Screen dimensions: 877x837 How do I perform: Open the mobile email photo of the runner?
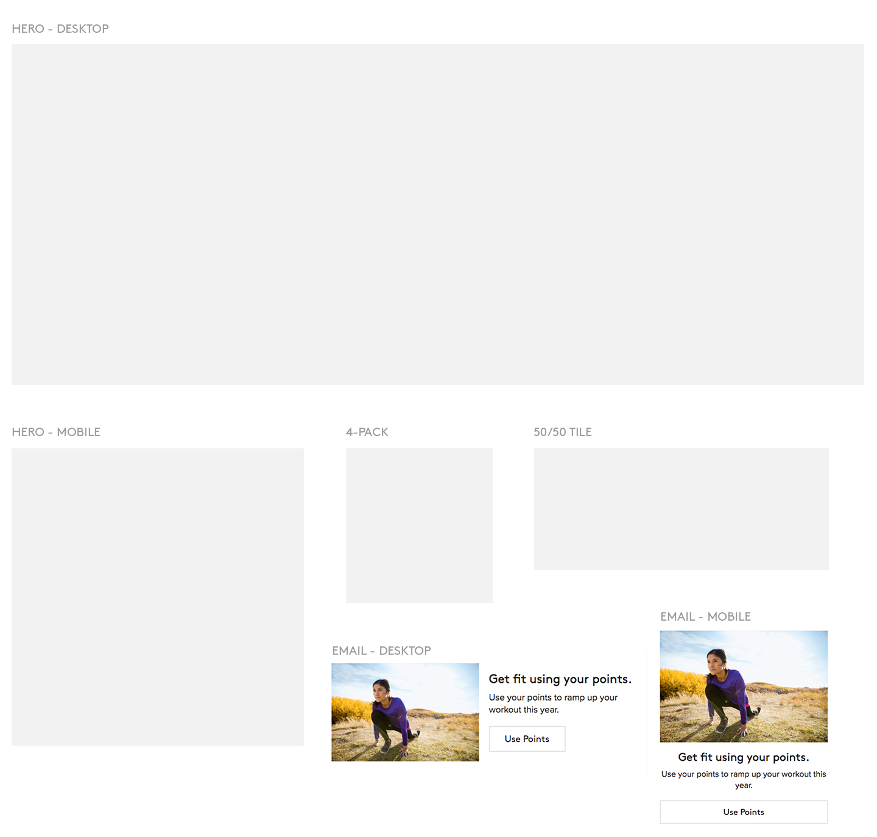tap(744, 687)
